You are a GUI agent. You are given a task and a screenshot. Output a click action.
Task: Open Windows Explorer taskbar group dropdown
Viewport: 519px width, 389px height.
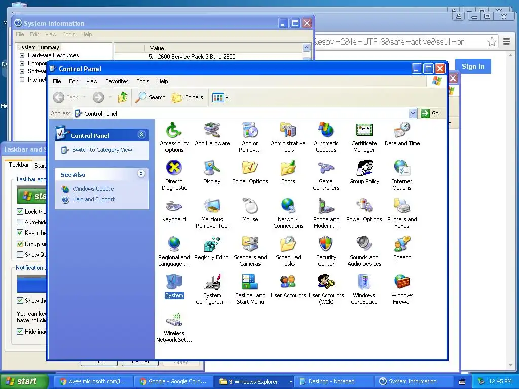click(291, 382)
